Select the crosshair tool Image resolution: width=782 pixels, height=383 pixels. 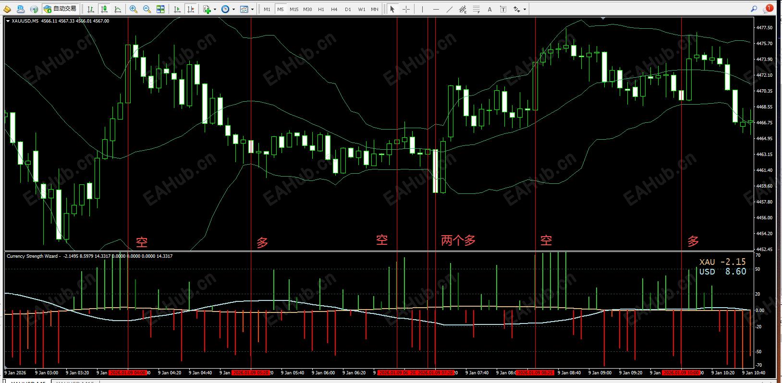[x=406, y=9]
